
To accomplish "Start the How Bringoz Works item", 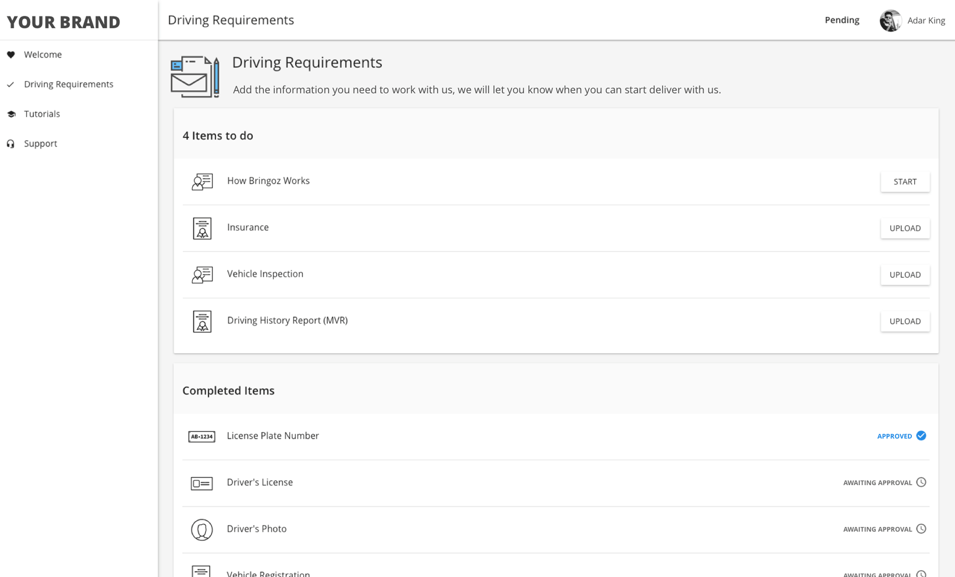I will (905, 181).
